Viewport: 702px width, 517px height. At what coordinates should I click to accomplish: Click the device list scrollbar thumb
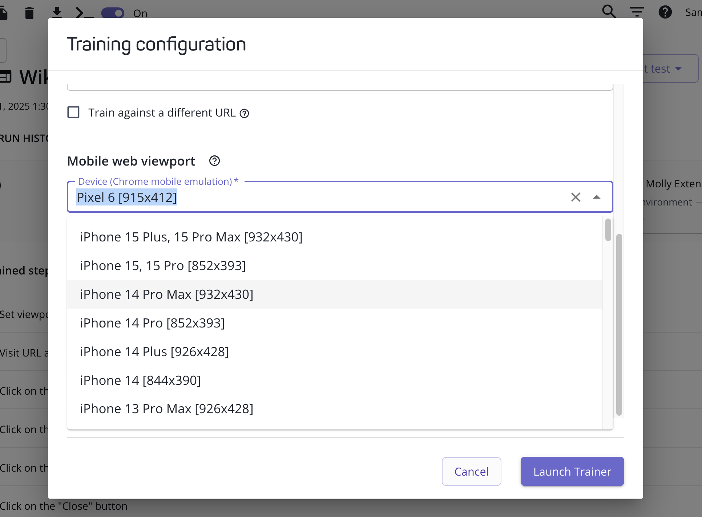click(608, 230)
